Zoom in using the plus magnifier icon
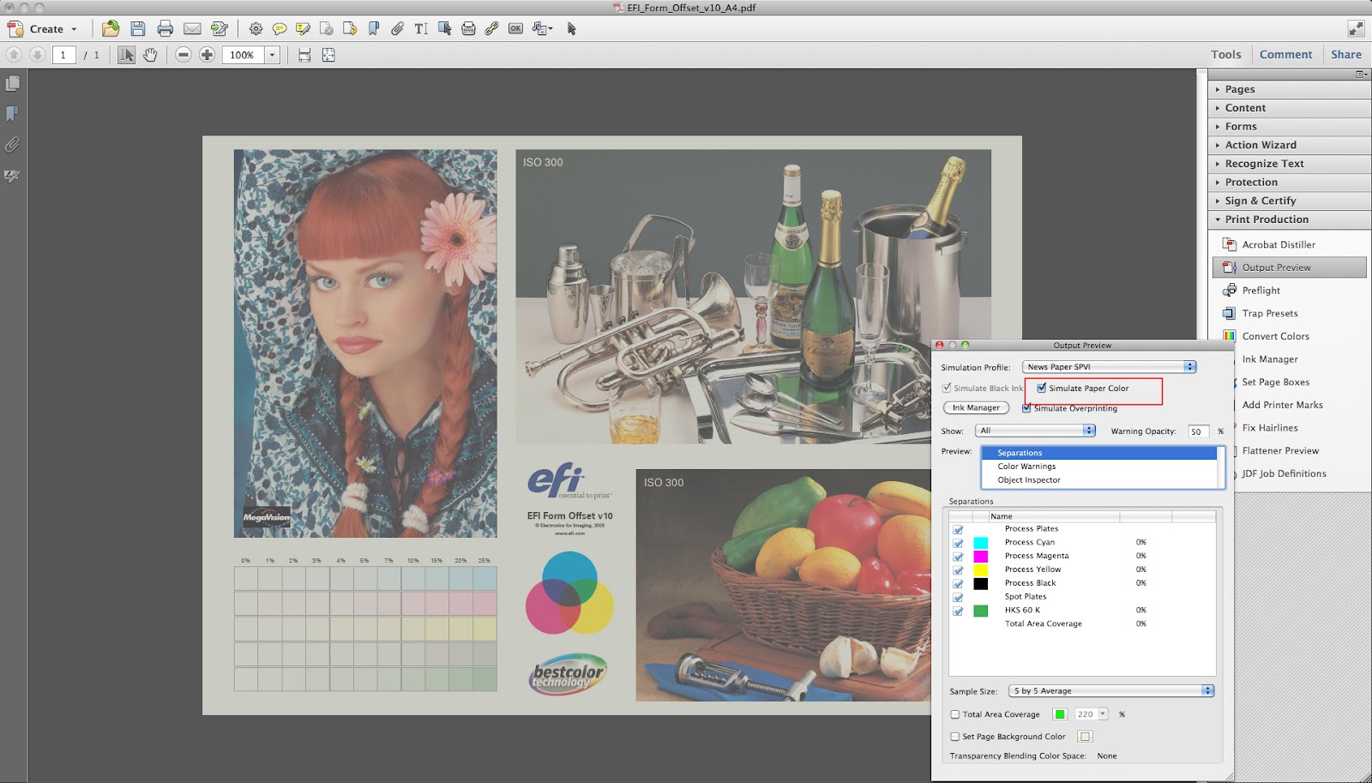 (x=206, y=55)
